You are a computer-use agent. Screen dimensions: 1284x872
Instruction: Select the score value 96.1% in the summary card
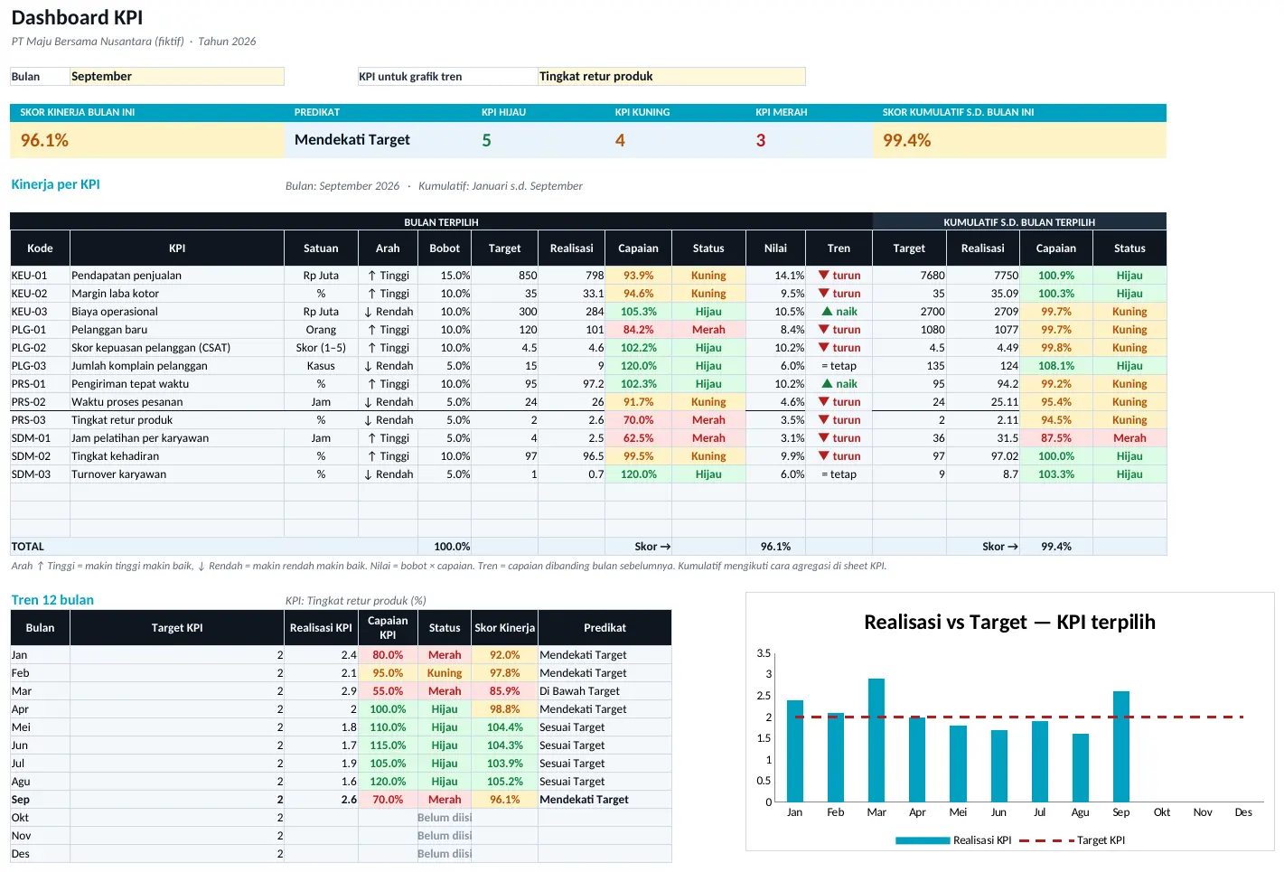(x=45, y=140)
